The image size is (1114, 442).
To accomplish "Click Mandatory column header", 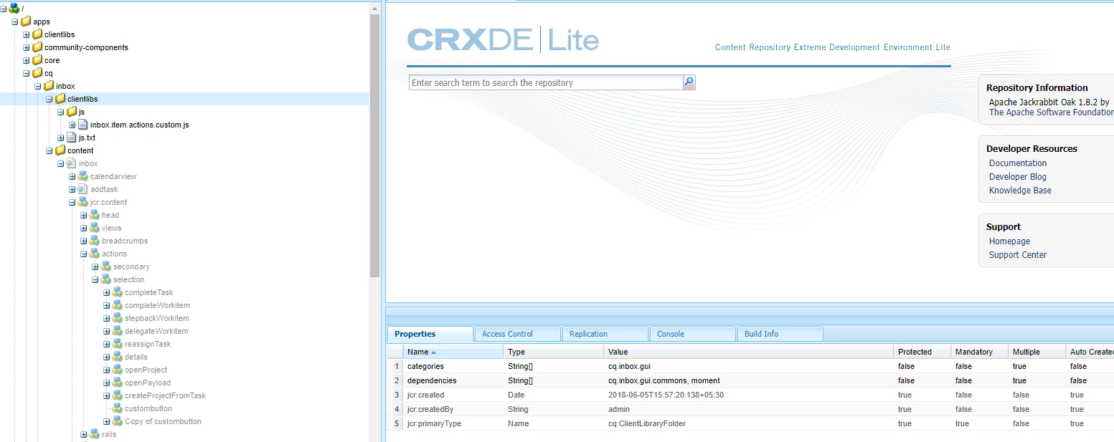I will coord(980,352).
